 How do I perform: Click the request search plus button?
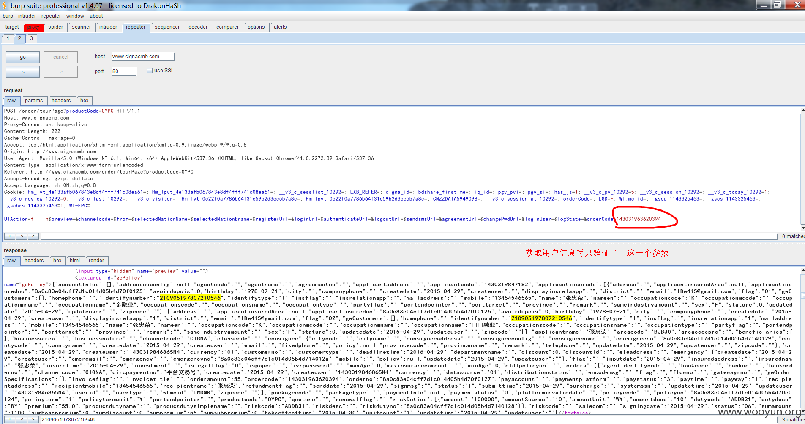tap(9, 236)
